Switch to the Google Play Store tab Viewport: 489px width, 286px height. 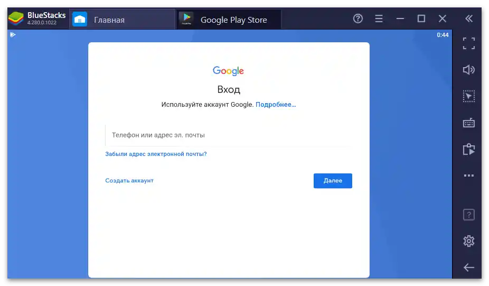(x=229, y=20)
